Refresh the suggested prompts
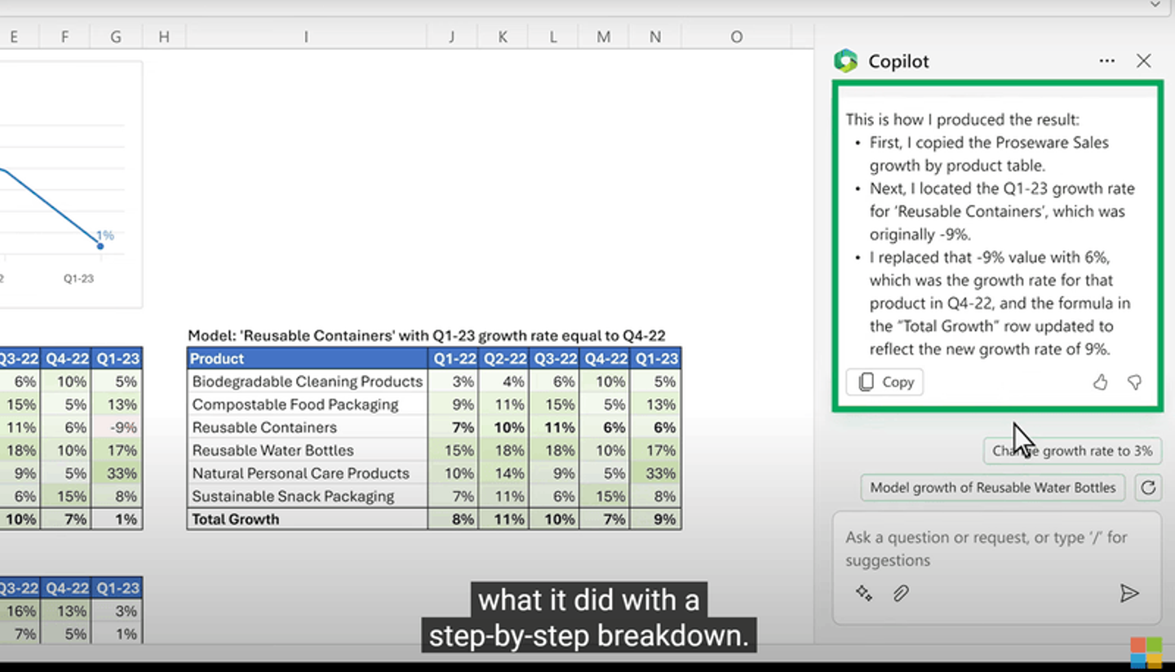Screen dimensions: 1175x672 (x=1148, y=488)
